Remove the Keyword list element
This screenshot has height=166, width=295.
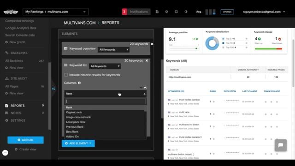click(147, 60)
